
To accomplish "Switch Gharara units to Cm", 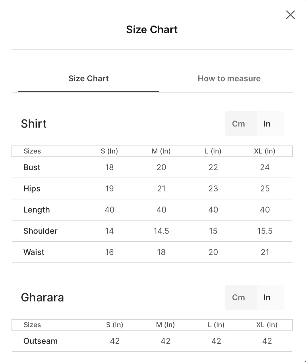I will coord(239,298).
